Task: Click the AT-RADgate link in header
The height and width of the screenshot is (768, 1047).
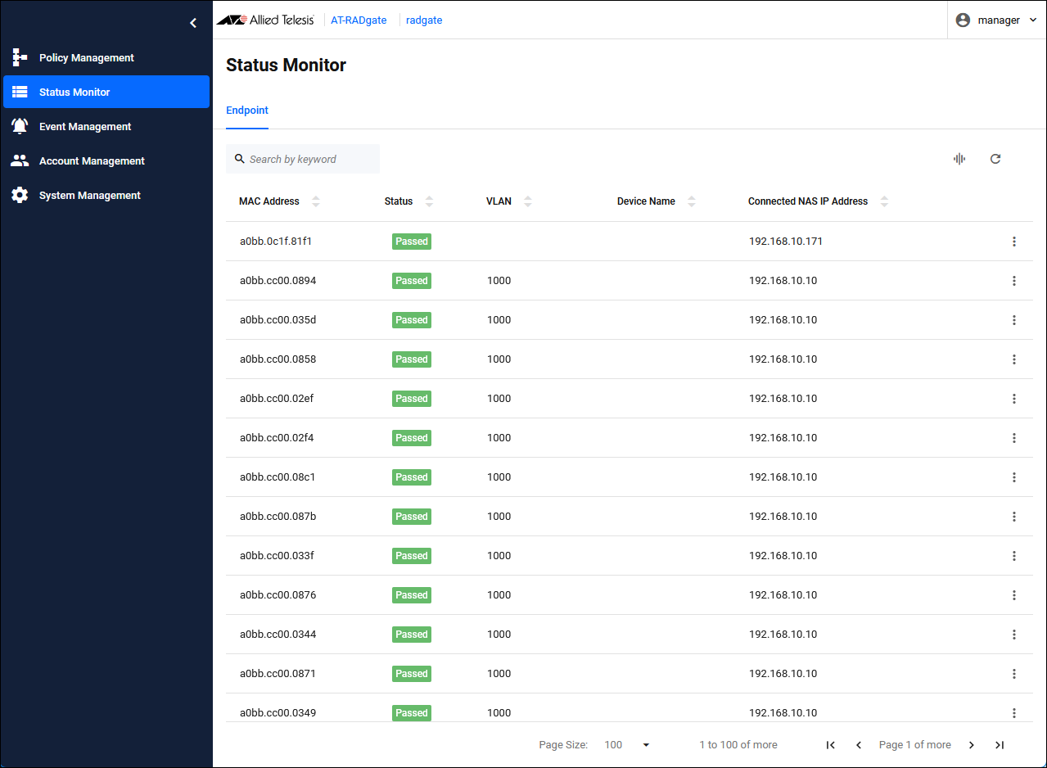Action: coord(359,20)
